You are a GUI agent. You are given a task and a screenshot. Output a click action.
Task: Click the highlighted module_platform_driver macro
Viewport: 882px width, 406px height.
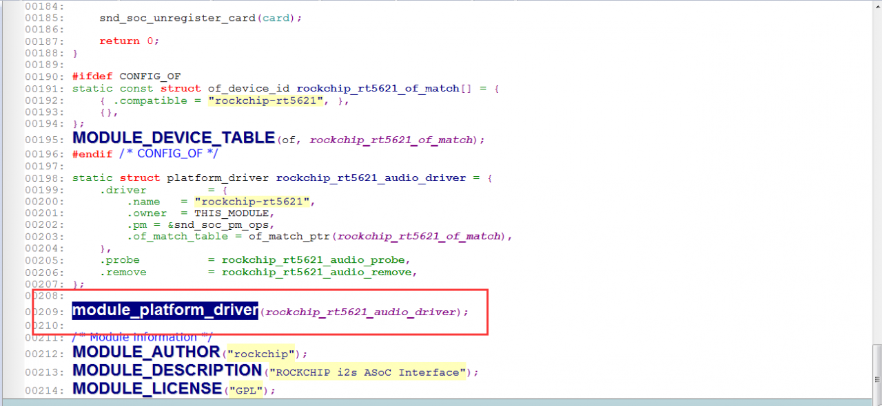[165, 310]
